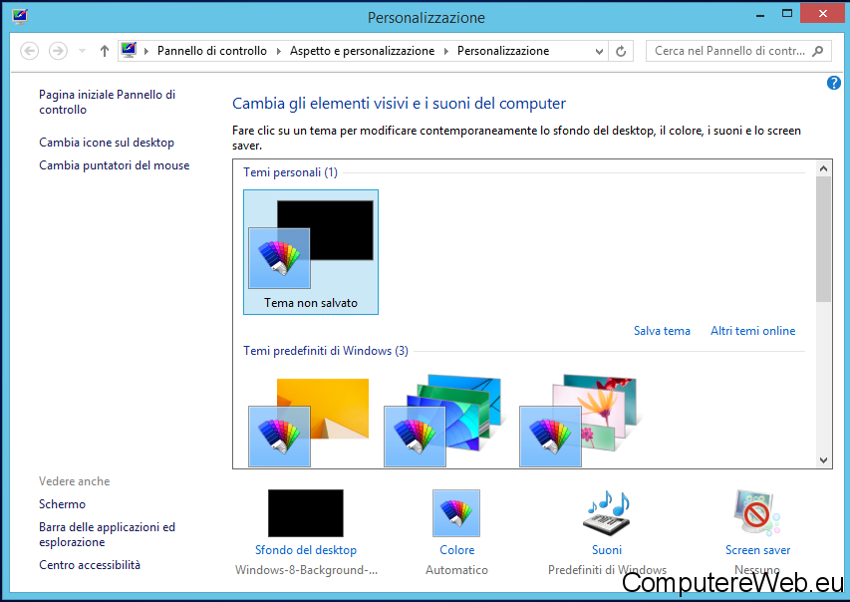850x602 pixels.
Task: Refresh the Personalizzazione page
Action: (621, 51)
